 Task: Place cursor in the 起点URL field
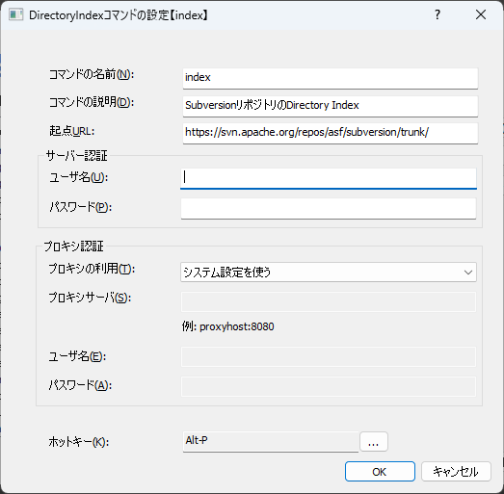point(331,133)
